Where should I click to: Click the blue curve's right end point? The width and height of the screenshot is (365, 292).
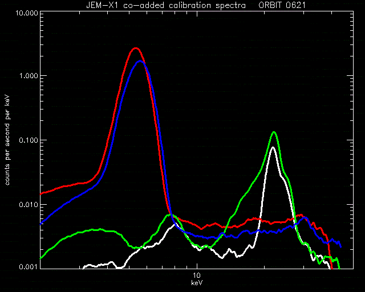(341, 246)
